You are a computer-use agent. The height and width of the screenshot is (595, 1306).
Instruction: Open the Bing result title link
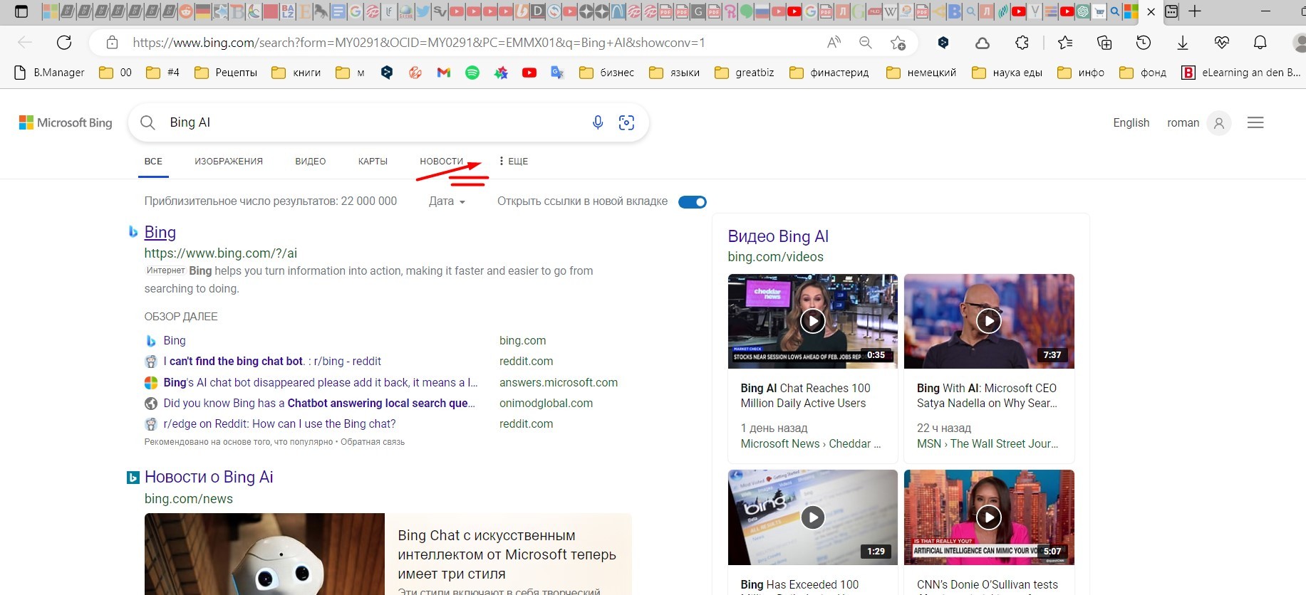tap(160, 232)
